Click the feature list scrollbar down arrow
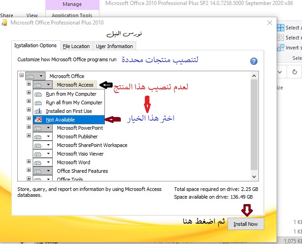 (254, 177)
